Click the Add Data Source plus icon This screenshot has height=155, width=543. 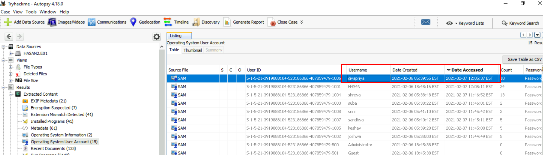click(x=8, y=22)
